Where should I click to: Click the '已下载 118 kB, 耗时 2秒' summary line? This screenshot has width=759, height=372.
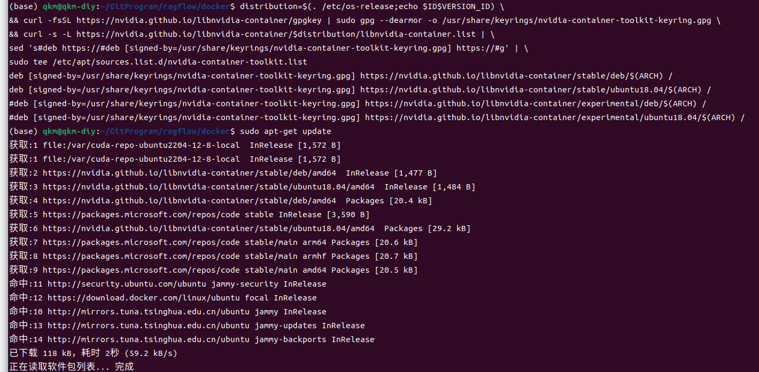[x=93, y=353]
